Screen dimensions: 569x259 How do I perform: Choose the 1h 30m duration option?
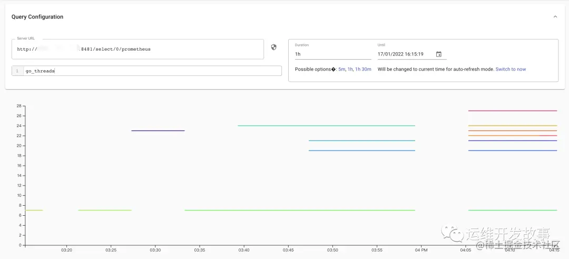tap(363, 69)
